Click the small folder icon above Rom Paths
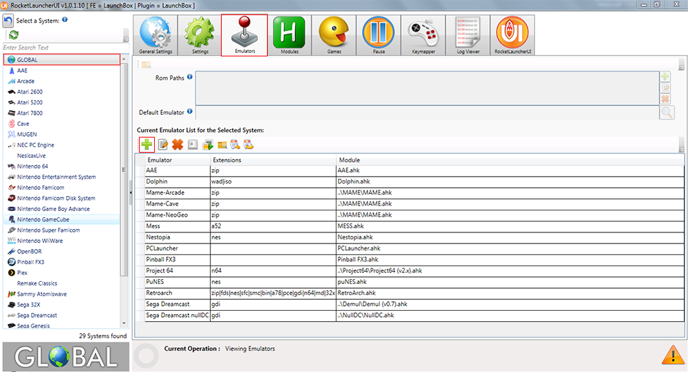The image size is (688, 372). click(146, 65)
